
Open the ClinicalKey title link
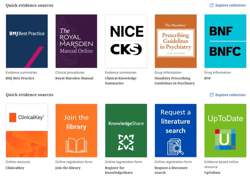tap(15, 168)
